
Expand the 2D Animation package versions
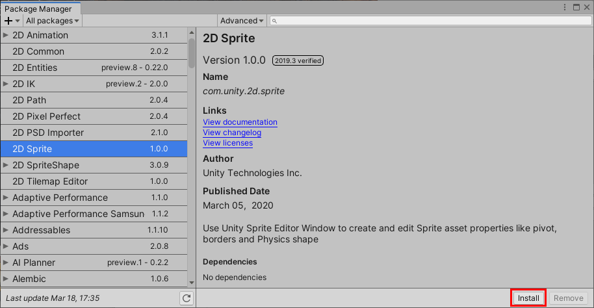click(6, 35)
